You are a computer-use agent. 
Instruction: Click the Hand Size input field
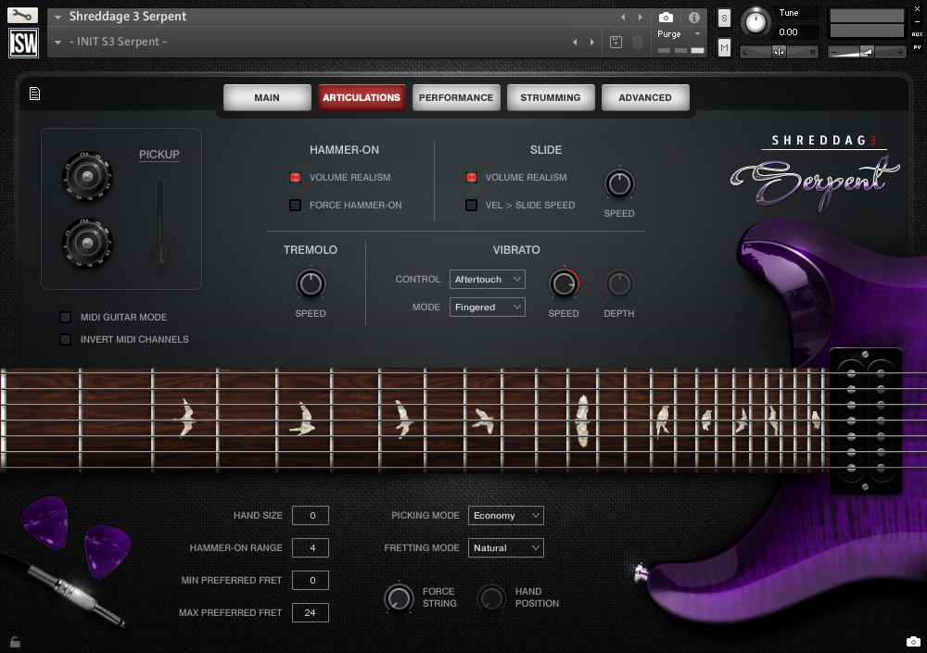pos(311,515)
